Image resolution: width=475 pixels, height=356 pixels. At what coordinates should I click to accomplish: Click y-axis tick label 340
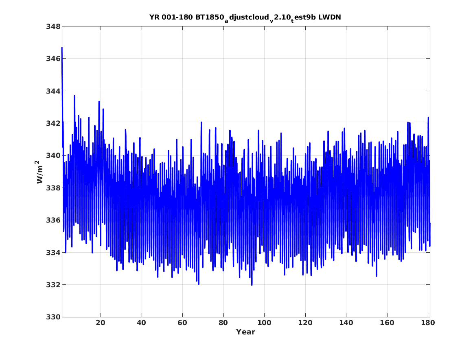point(53,155)
